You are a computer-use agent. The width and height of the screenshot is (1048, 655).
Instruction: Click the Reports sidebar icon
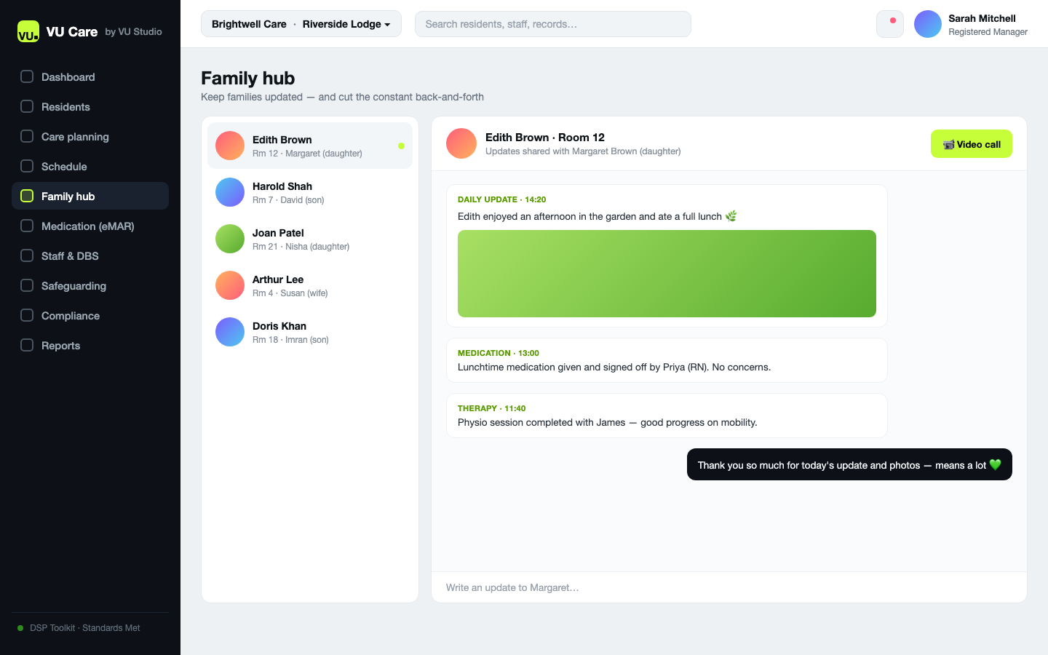(x=27, y=345)
